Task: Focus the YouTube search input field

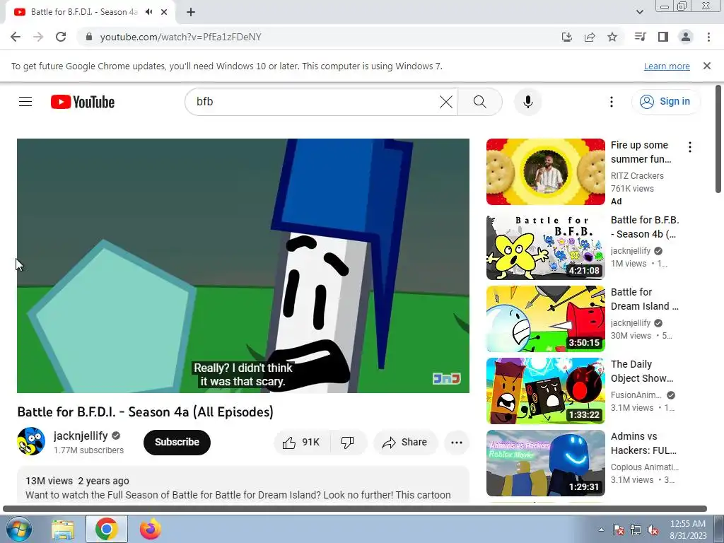Action: [x=316, y=102]
